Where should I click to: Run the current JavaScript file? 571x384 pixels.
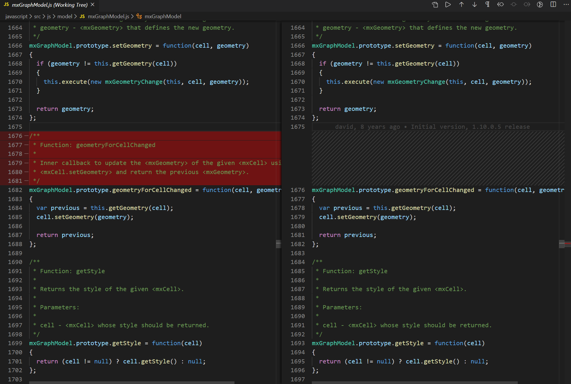tap(448, 4)
